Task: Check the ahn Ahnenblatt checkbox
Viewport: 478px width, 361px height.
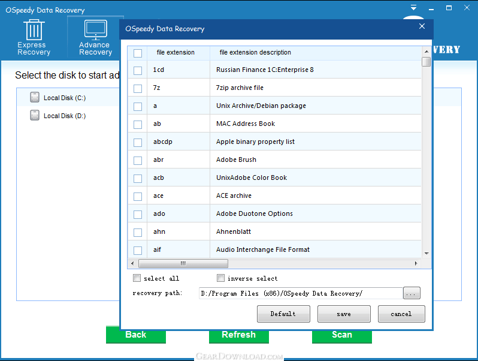Action: coord(138,233)
